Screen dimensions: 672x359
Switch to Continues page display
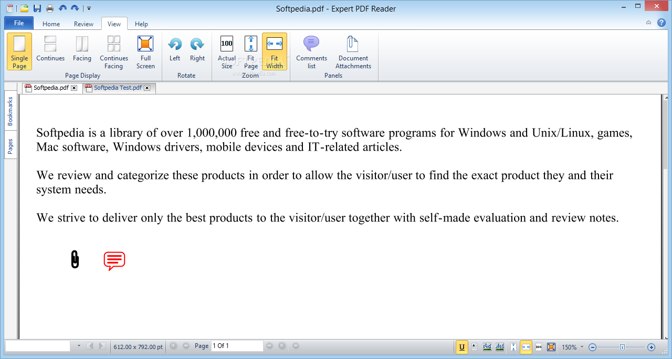click(x=50, y=51)
